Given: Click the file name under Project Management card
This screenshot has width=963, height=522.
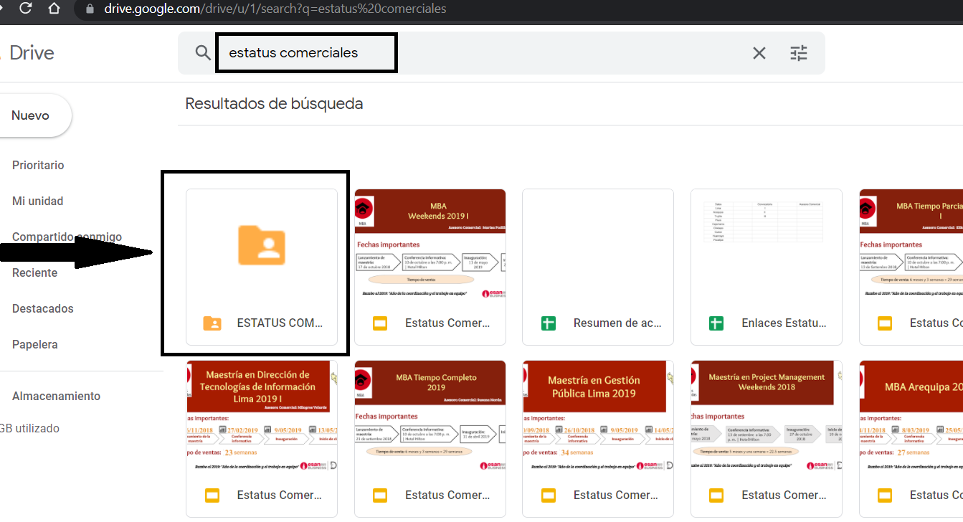Looking at the screenshot, I should coord(784,495).
